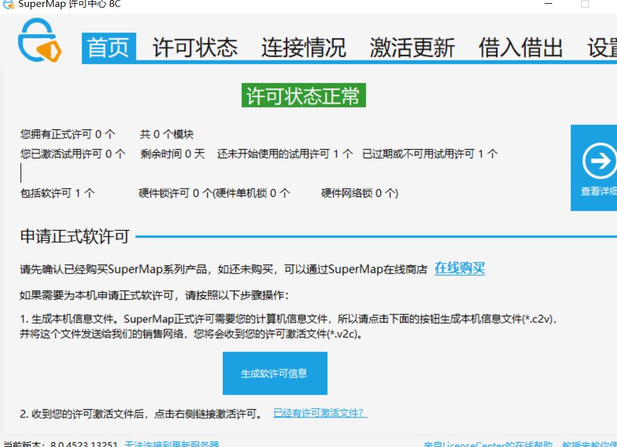Click the 您已激活试用许可 0 个 text
This screenshot has width=617, height=447.
point(73,153)
